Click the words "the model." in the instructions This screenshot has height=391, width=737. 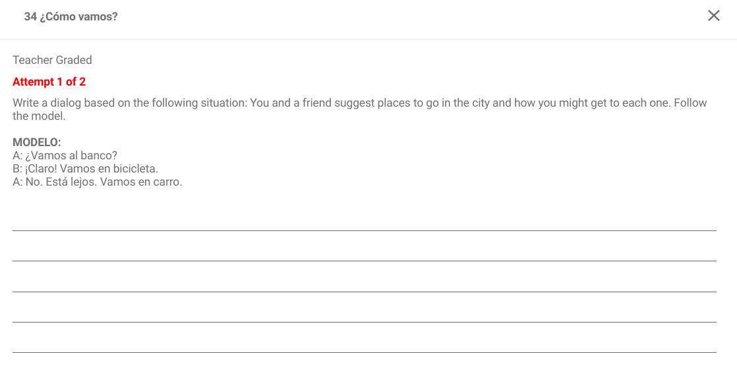coord(39,116)
